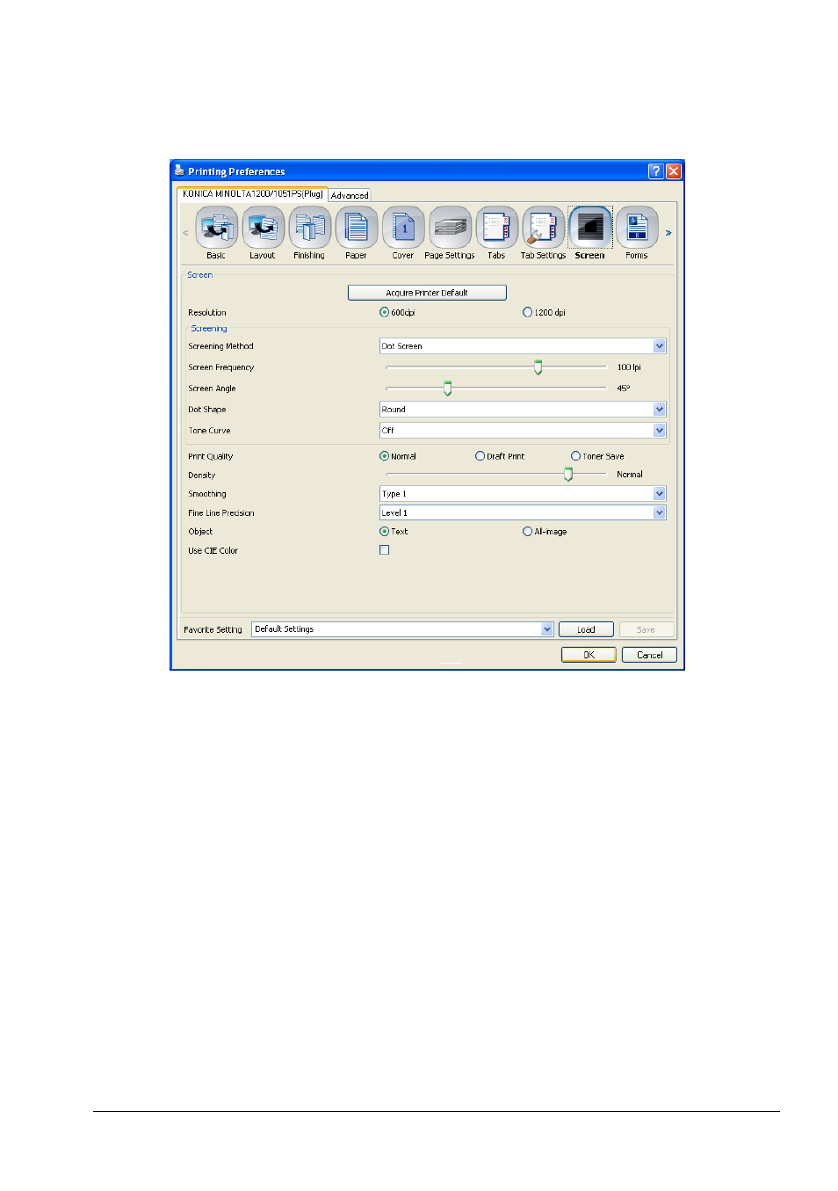This screenshot has width=838, height=1191.
Task: Open the Tabs settings icon
Action: click(496, 228)
